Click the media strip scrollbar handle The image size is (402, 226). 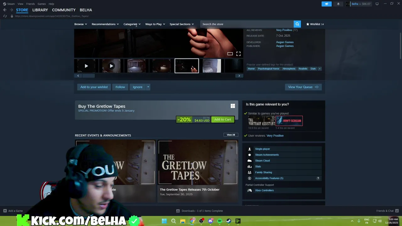[x=88, y=76]
